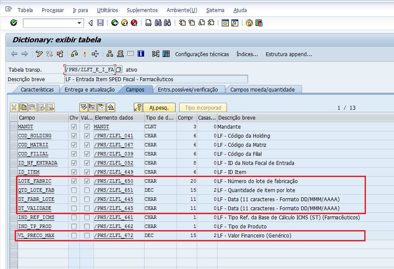The image size is (394, 269).
Task: Click the Configurações técnicas button
Action: click(202, 54)
